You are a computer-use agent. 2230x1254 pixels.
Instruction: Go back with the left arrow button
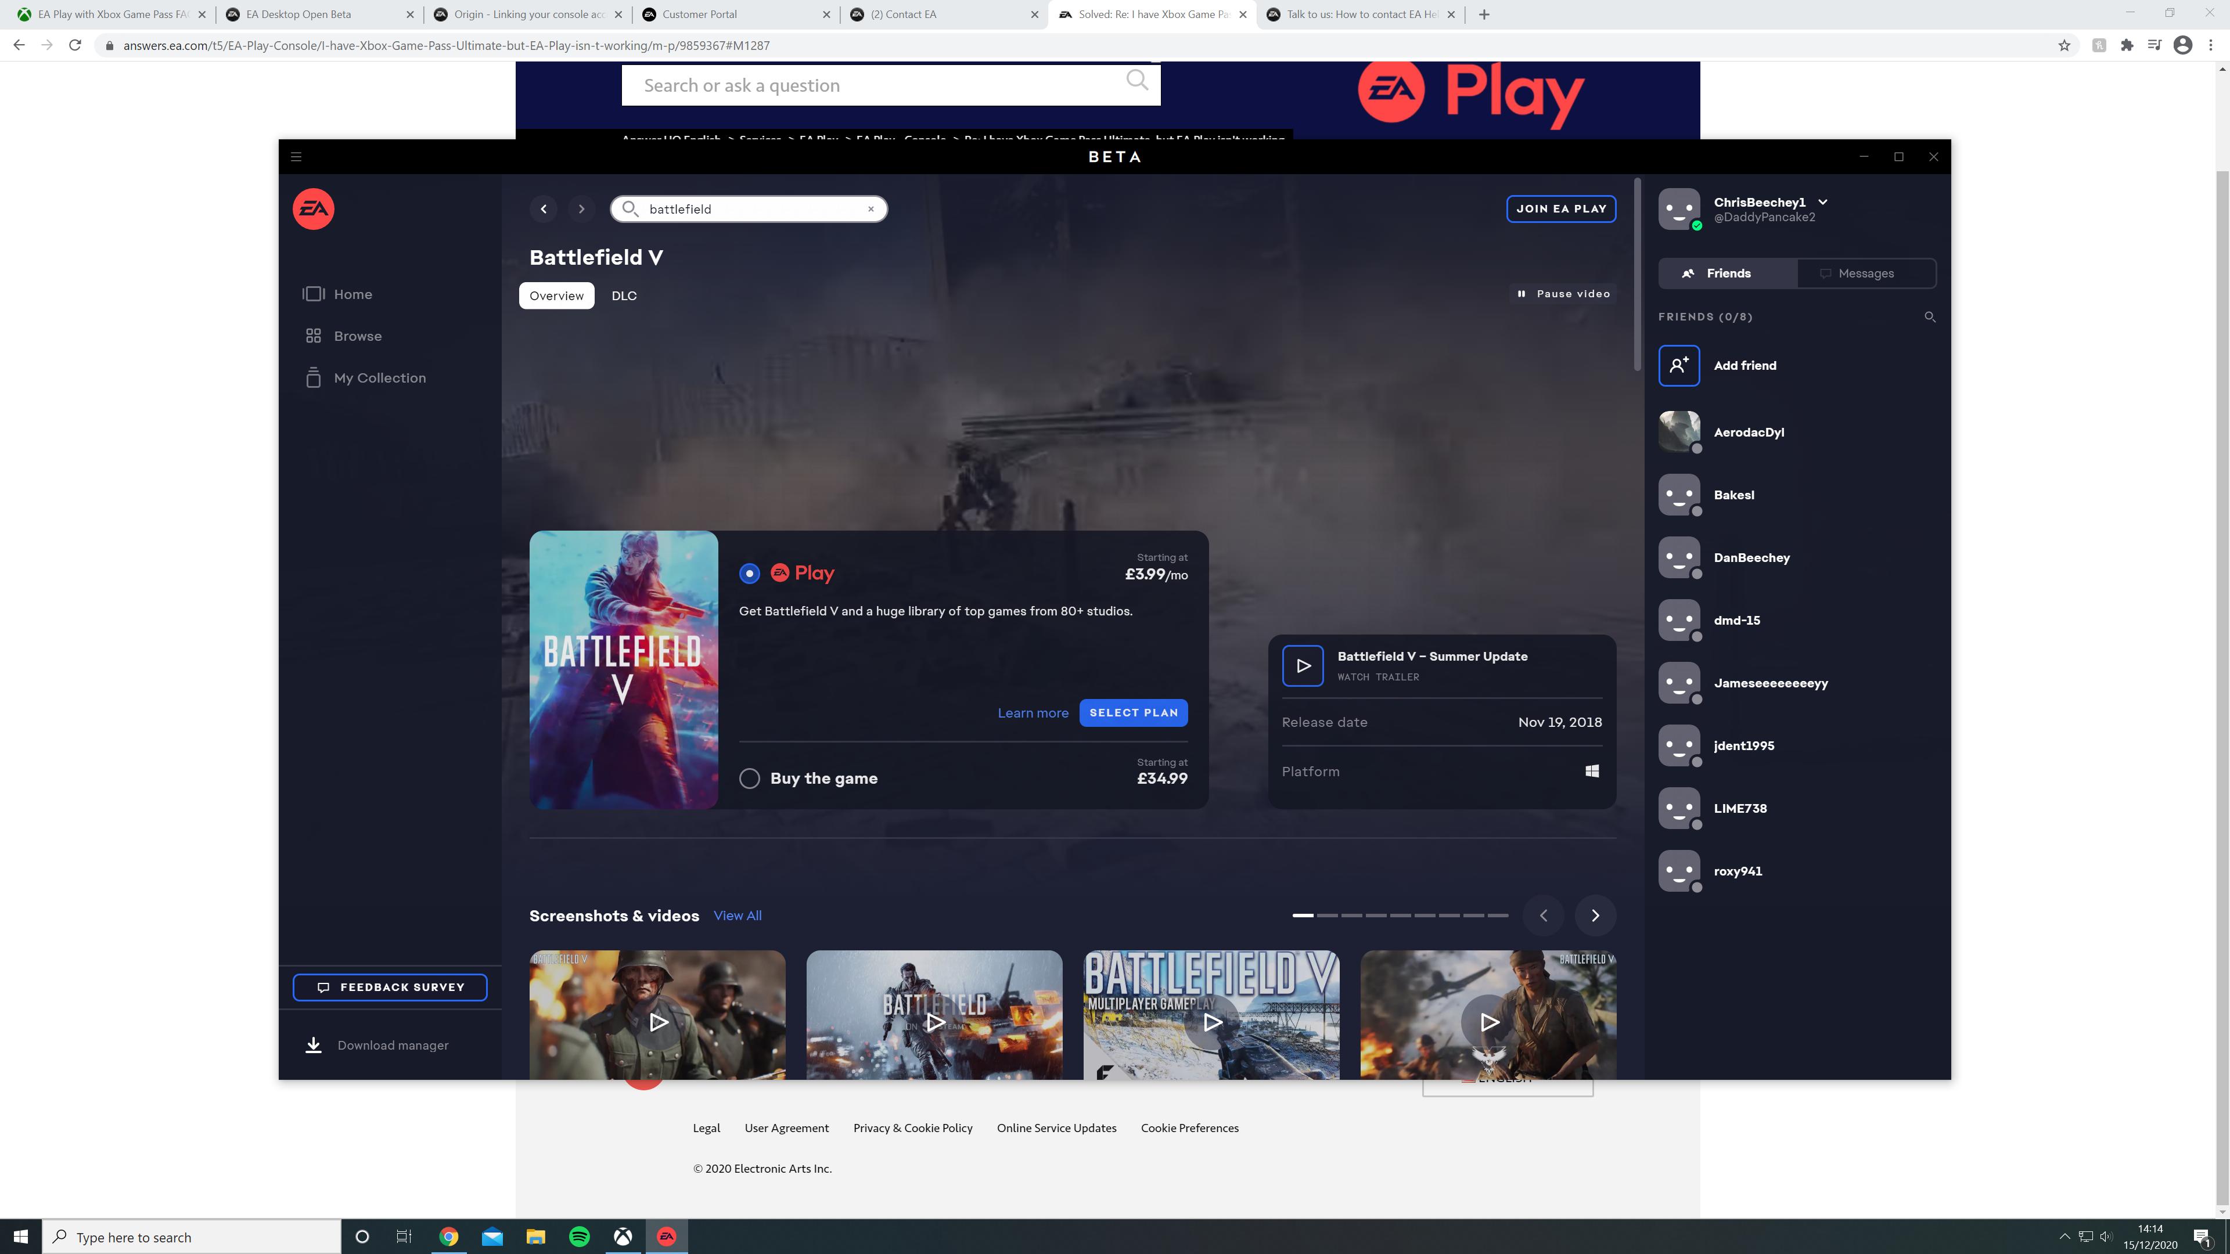coord(544,208)
